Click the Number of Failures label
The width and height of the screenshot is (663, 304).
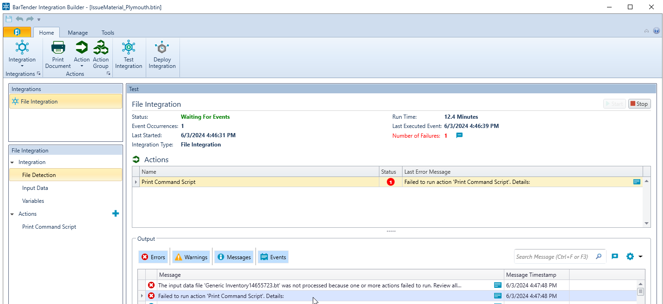[x=416, y=136]
